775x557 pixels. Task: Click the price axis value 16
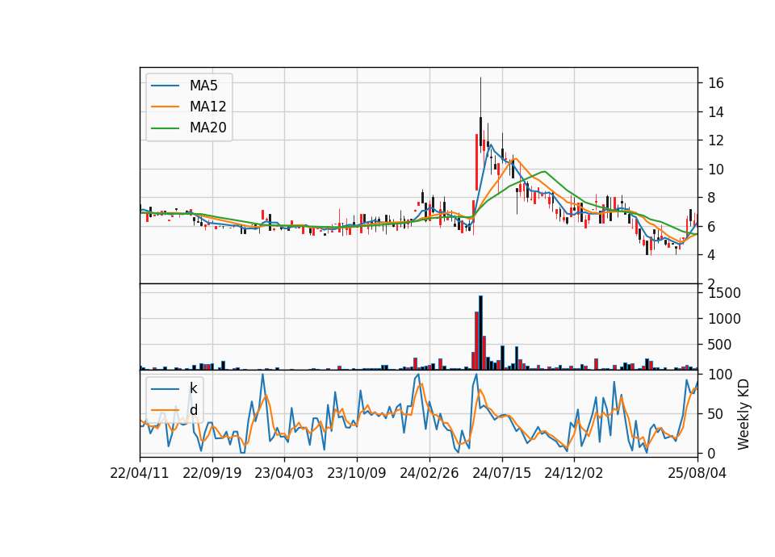pos(716,83)
